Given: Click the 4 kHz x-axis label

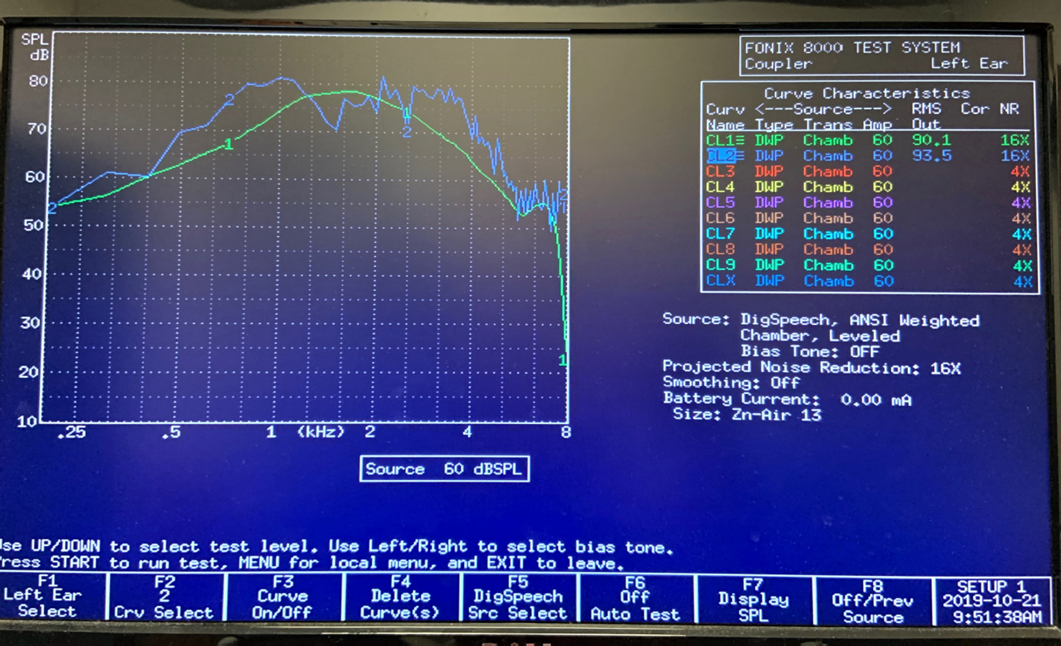Looking at the screenshot, I should pos(468,432).
